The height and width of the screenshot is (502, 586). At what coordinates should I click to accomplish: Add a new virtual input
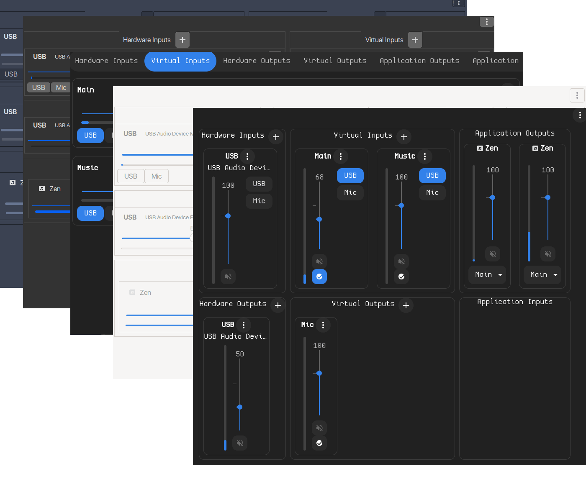pos(404,137)
